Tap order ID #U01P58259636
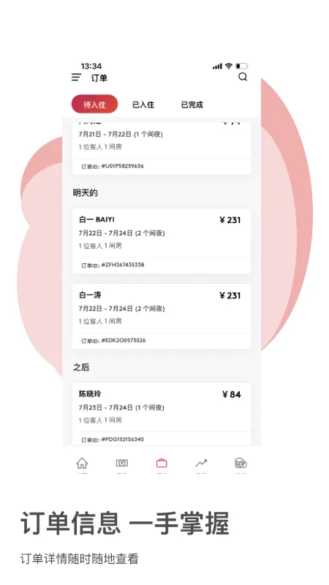 [x=113, y=167]
